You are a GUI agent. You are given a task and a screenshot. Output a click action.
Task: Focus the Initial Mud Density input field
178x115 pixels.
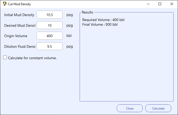(50, 15)
